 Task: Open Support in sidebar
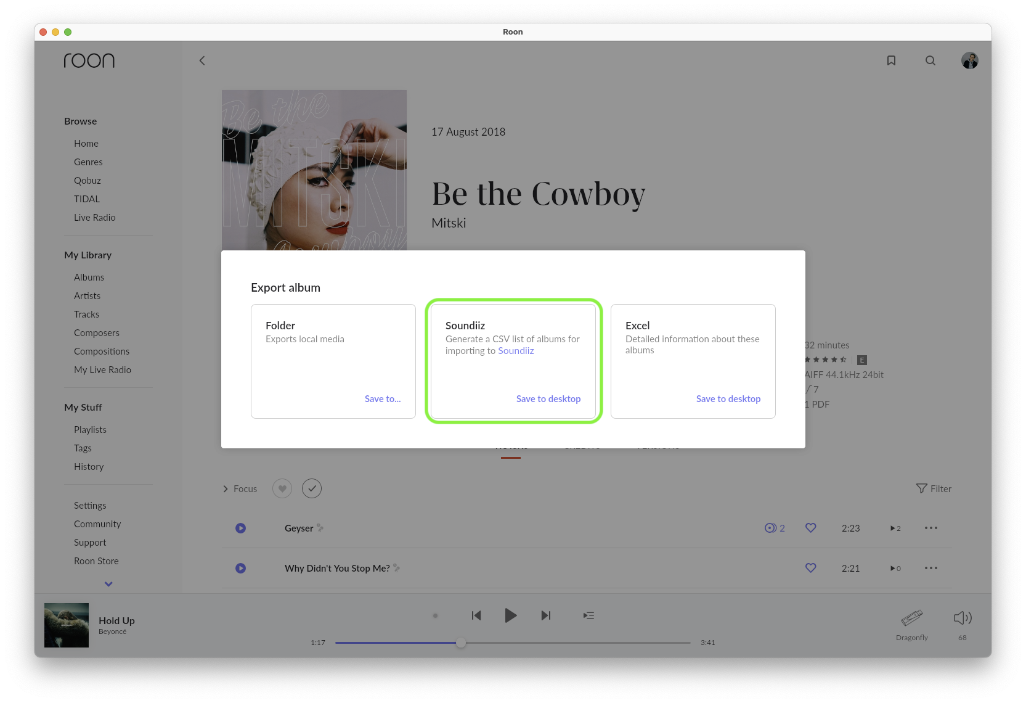(90, 542)
